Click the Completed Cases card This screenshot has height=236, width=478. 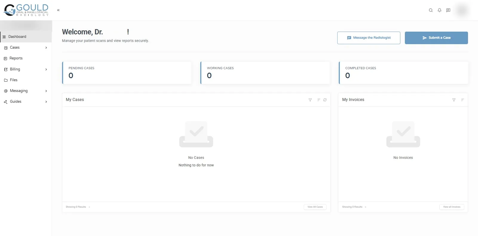point(404,73)
